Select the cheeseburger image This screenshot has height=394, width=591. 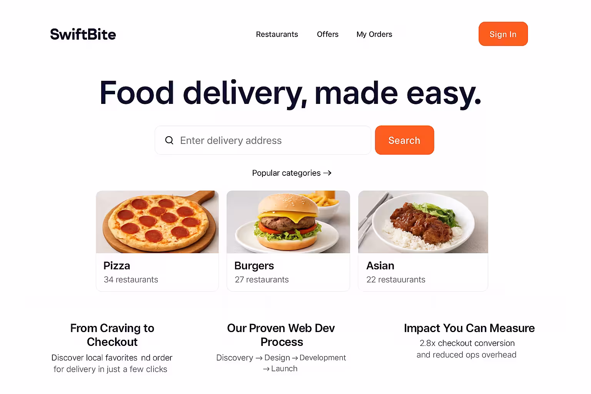pos(288,222)
